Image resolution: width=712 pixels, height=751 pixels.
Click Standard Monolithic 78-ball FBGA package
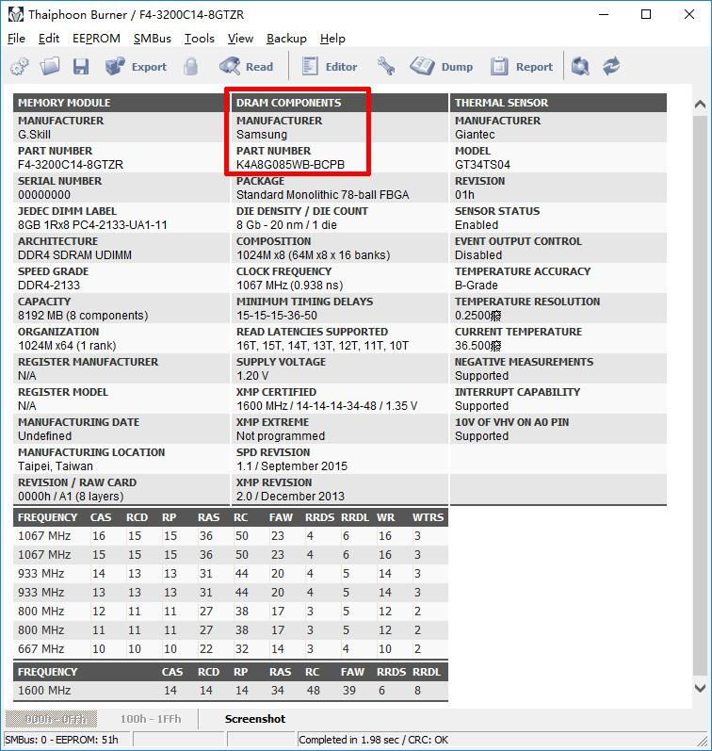[x=322, y=195]
